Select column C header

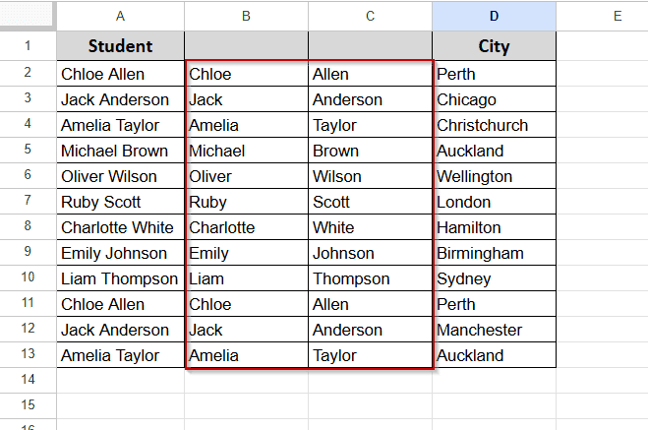371,16
